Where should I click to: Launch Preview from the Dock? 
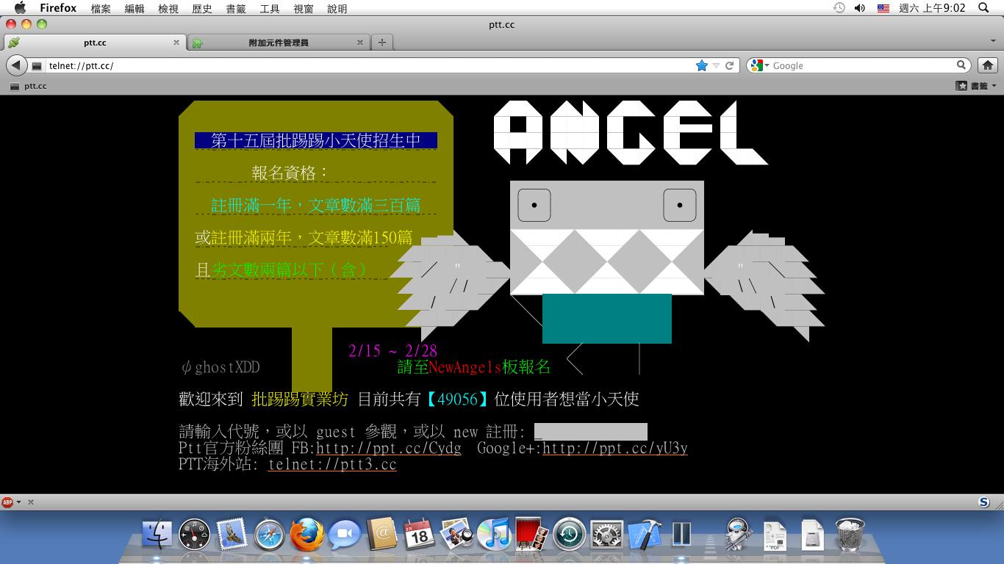(x=457, y=534)
